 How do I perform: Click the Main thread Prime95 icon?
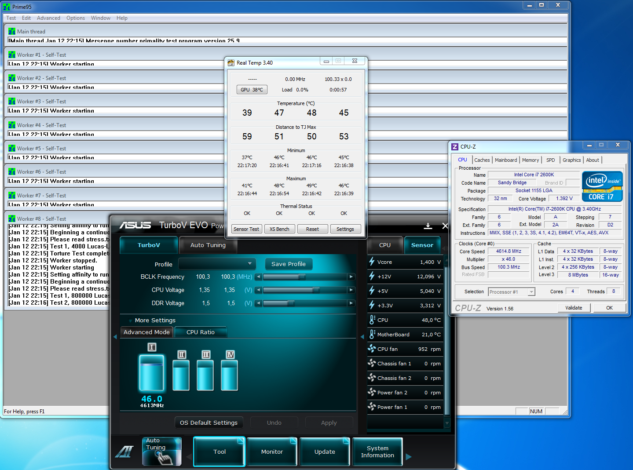point(12,32)
